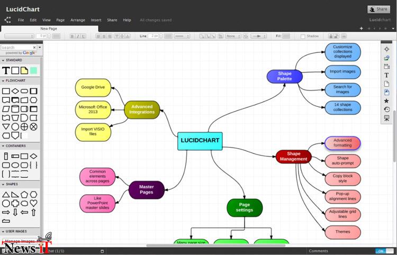Screen dimensions: 397x255
Task: Click the horizontal canvas scrollbar
Action: (216, 245)
